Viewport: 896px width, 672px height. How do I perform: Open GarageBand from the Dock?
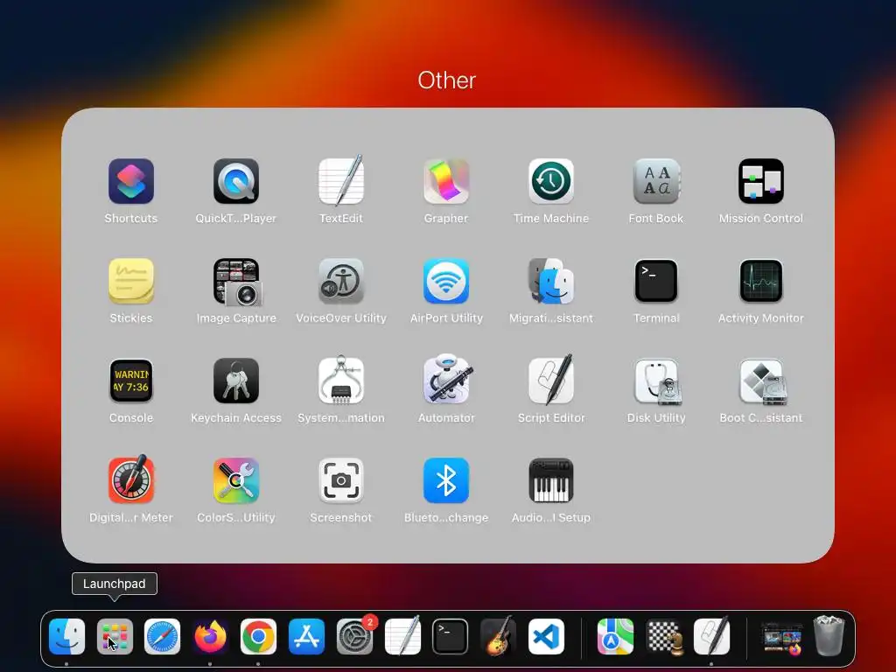pos(498,636)
